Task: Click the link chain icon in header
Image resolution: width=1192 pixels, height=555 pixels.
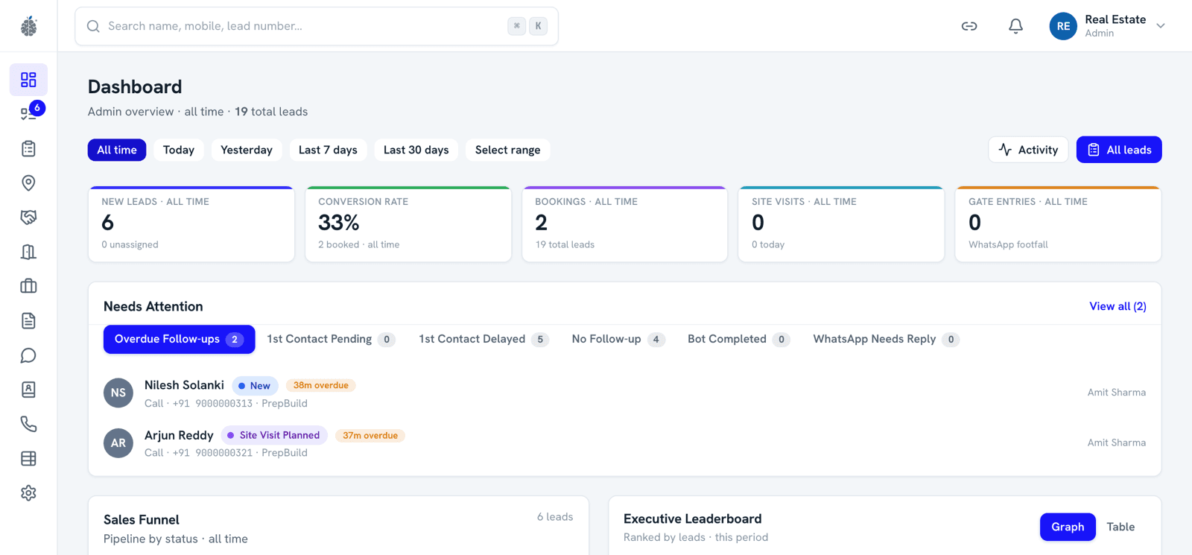Action: click(969, 26)
